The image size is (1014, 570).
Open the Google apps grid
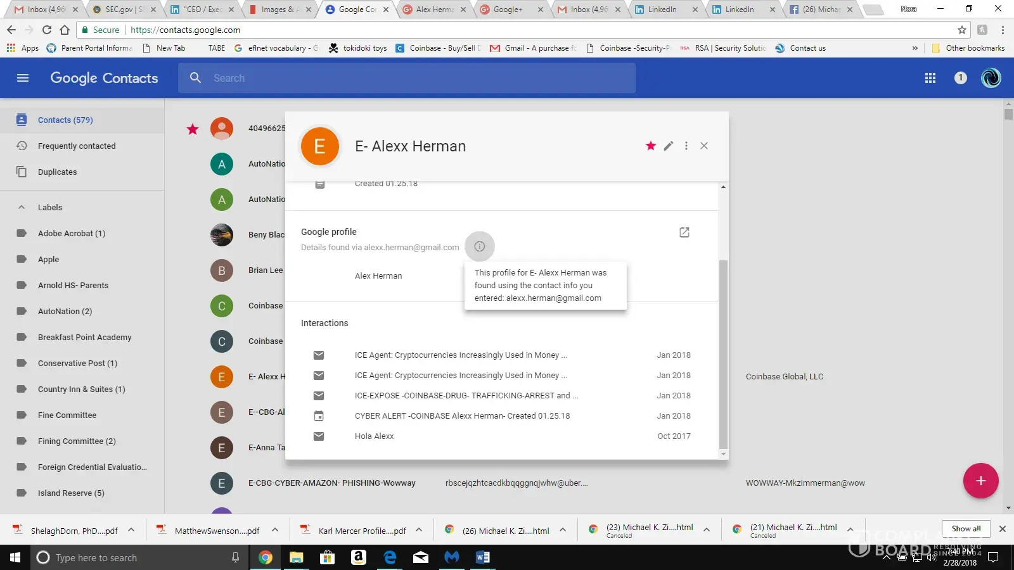tap(930, 78)
